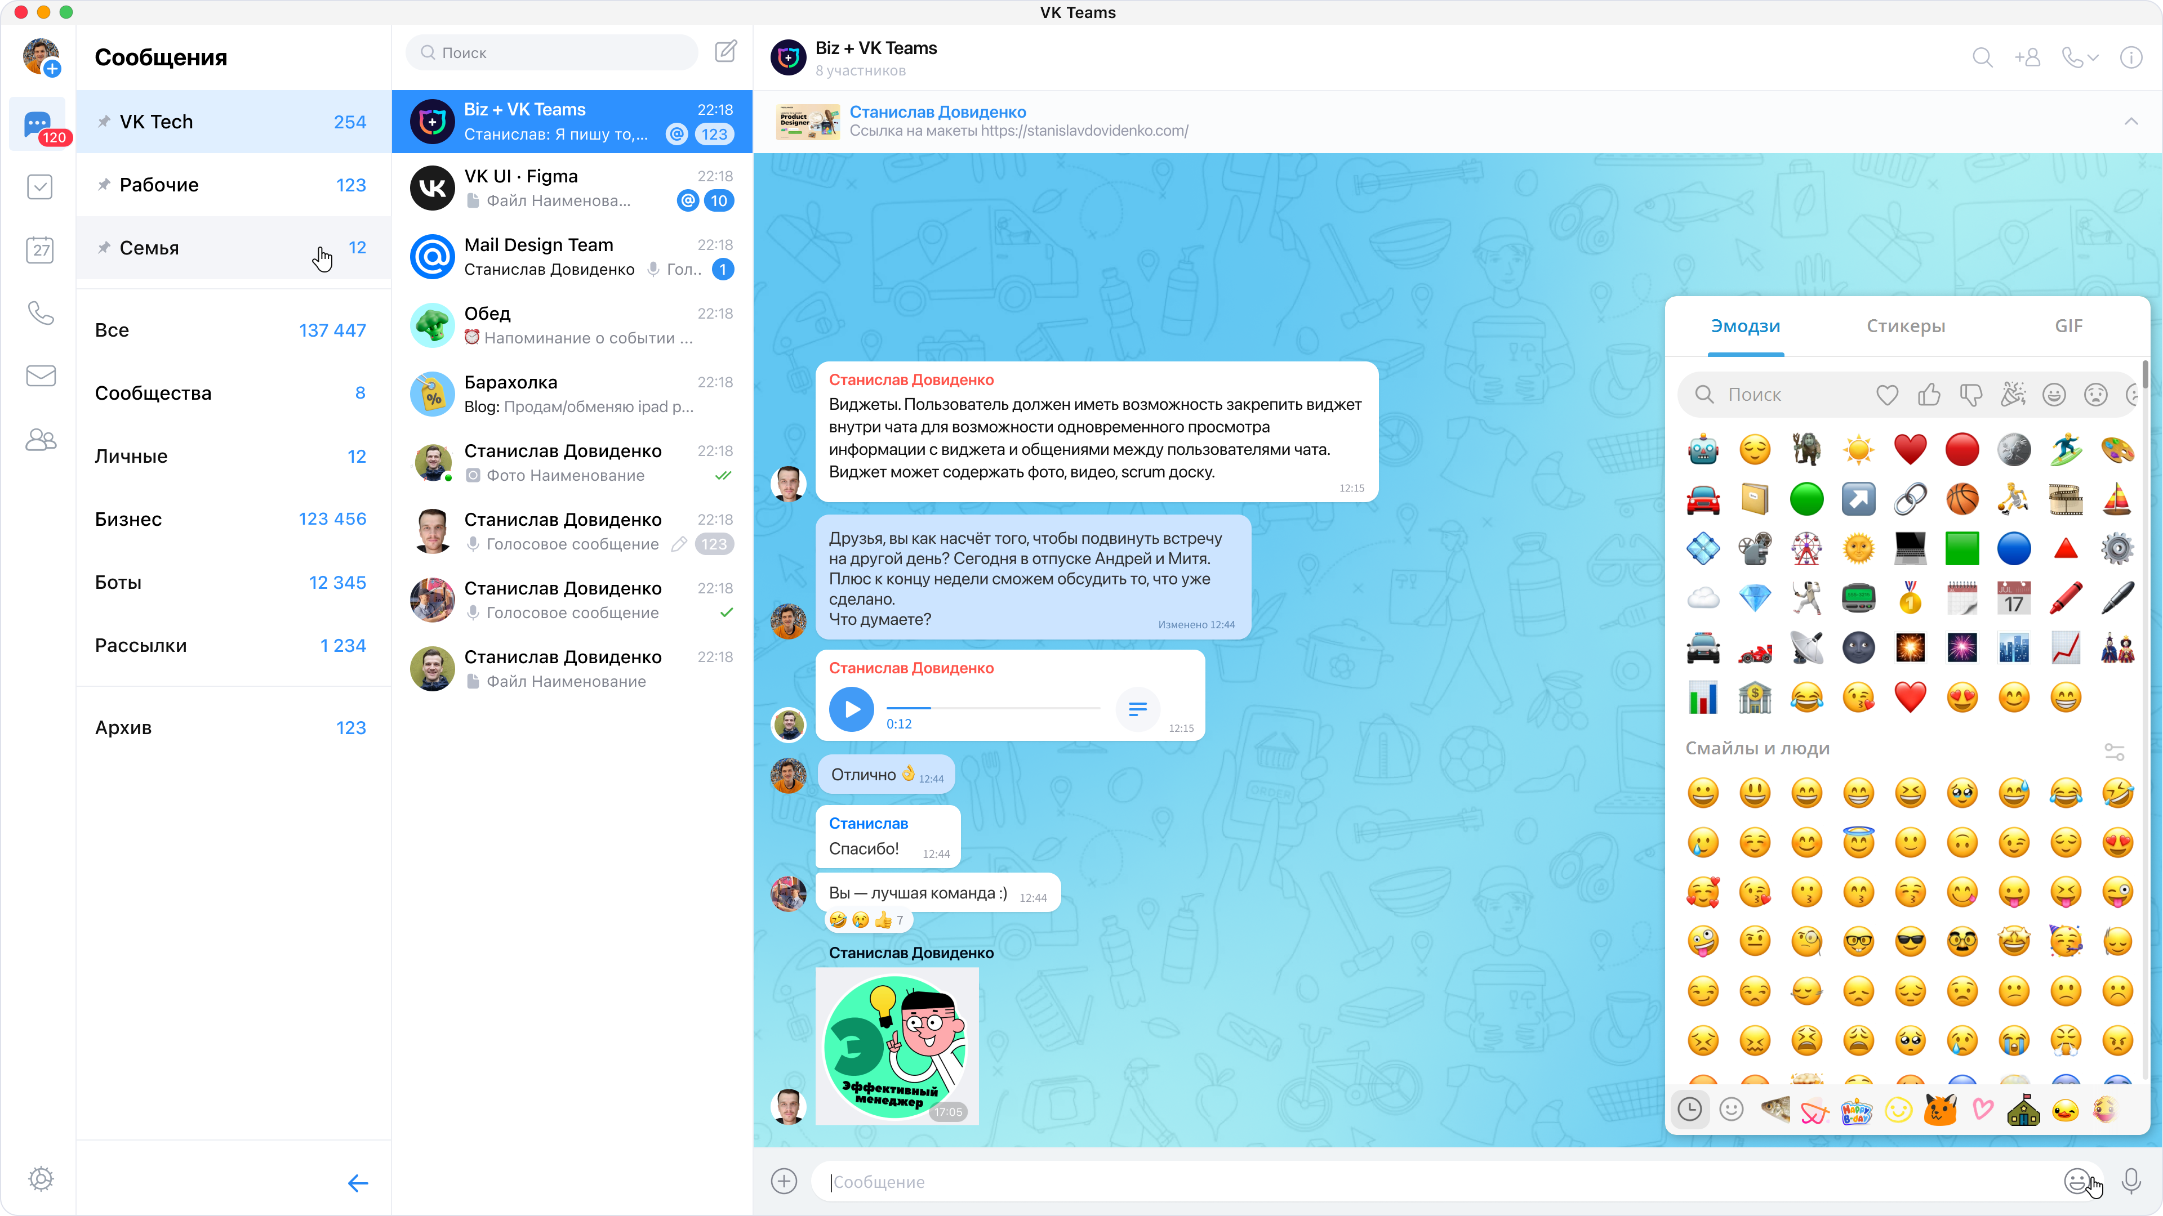Play the voice message audio
Image resolution: width=2163 pixels, height=1216 pixels.
851,709
